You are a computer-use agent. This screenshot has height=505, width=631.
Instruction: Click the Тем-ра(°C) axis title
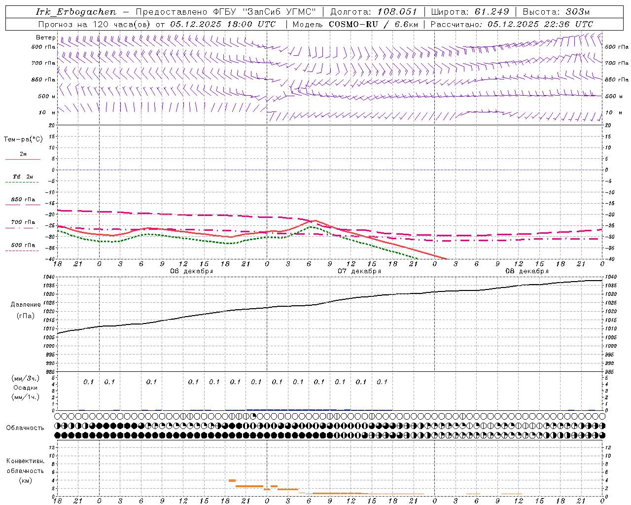(x=23, y=140)
